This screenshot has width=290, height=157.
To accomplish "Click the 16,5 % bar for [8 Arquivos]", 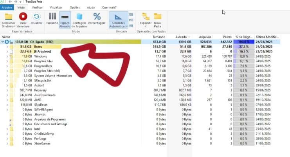I will click(244, 51).
